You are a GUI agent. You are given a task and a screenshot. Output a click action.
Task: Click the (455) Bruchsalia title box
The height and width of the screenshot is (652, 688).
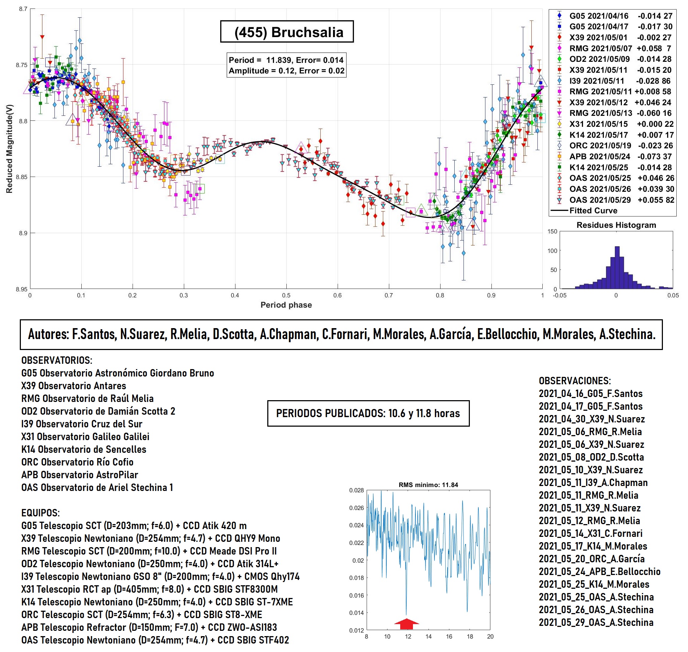287,32
